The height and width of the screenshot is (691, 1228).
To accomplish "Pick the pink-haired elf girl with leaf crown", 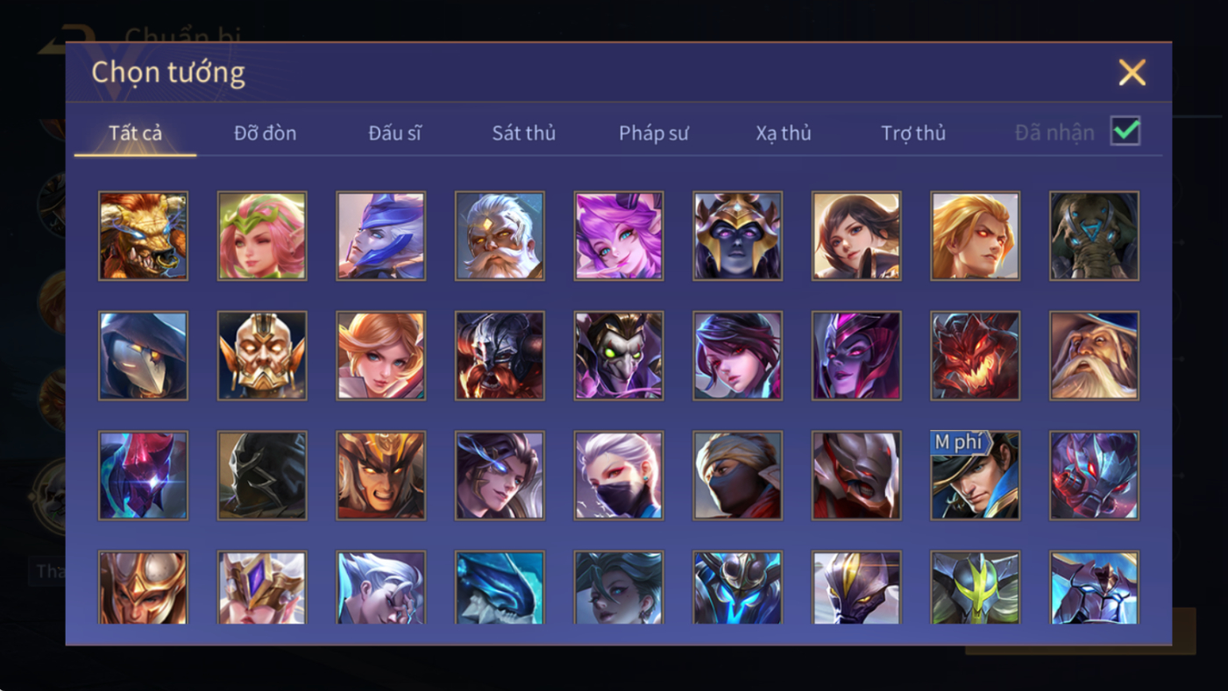I will [x=262, y=236].
